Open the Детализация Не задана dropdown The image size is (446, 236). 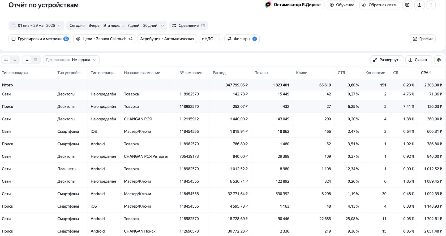coord(71,60)
